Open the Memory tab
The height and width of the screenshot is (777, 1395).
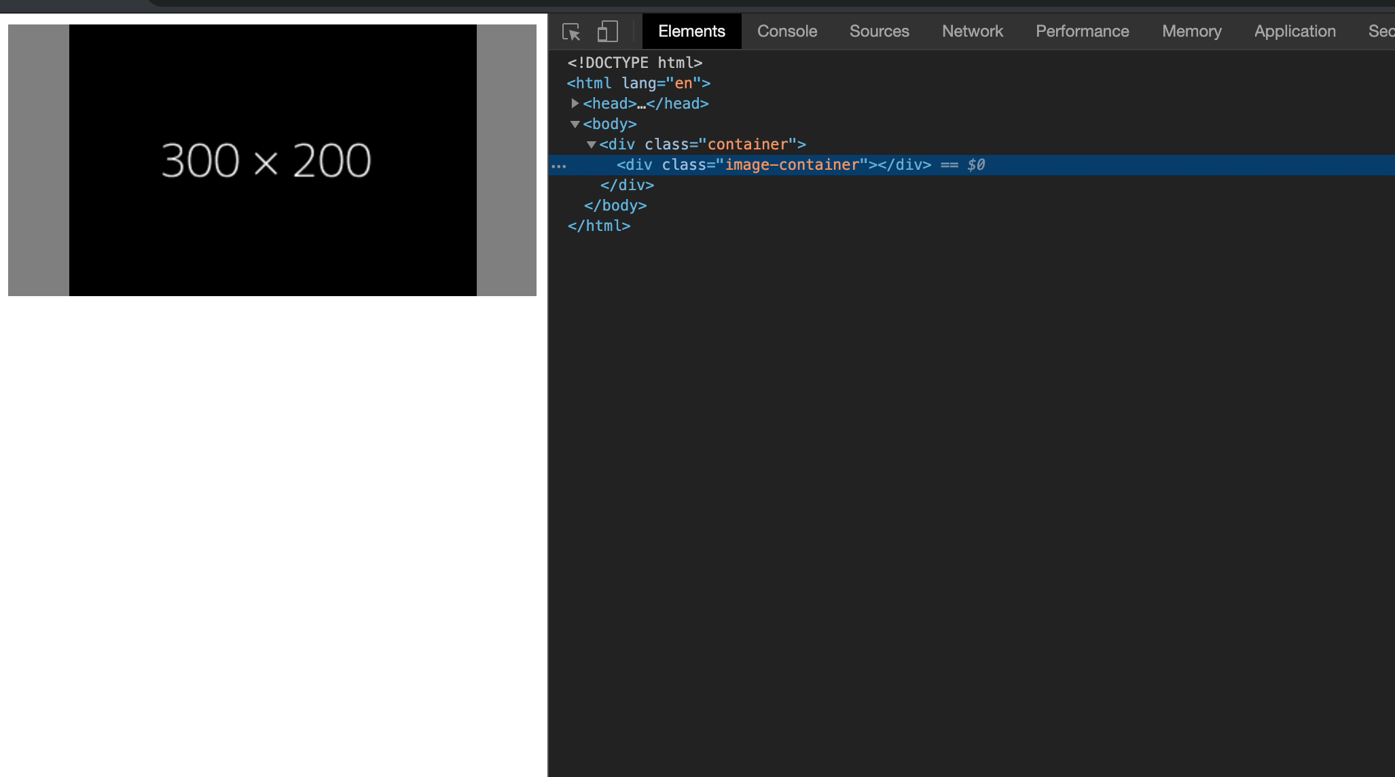[1191, 31]
